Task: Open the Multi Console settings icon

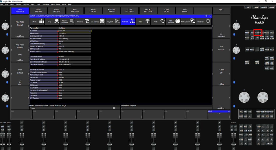Action: point(193,21)
